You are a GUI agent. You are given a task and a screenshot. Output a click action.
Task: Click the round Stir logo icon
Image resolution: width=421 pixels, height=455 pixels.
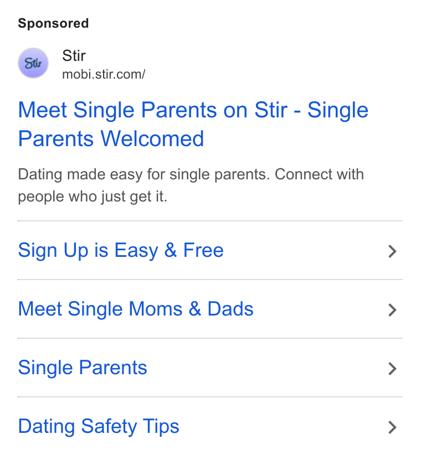pos(33,63)
